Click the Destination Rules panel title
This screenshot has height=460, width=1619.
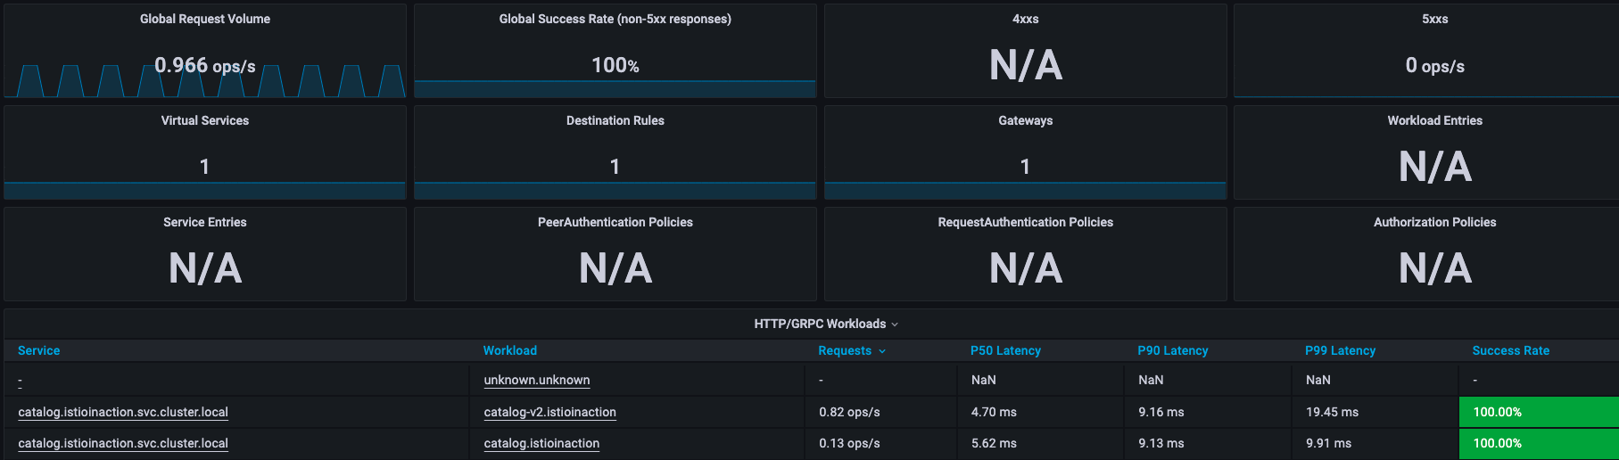click(615, 120)
